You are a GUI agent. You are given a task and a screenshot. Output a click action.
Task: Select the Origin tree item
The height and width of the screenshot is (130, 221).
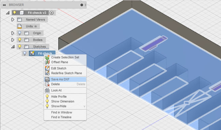(37, 33)
